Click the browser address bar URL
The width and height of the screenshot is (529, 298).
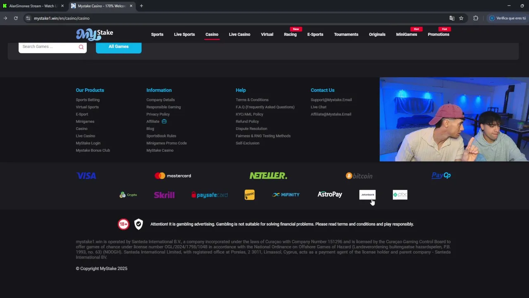pos(62,18)
